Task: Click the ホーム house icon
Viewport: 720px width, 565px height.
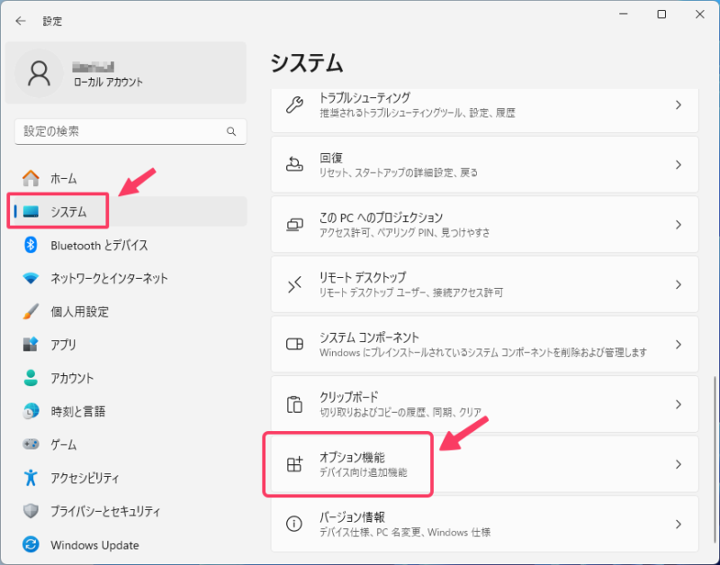Action: coord(31,178)
